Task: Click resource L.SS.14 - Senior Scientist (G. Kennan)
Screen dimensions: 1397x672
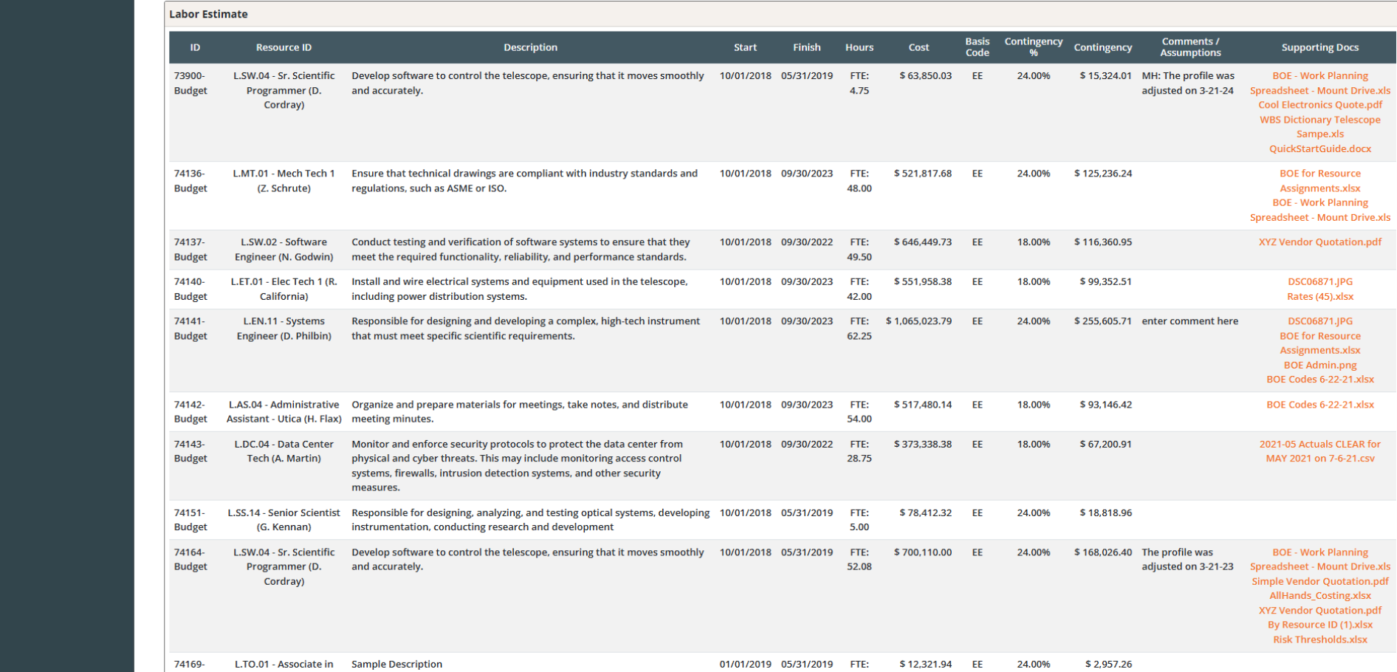Action: tap(284, 519)
